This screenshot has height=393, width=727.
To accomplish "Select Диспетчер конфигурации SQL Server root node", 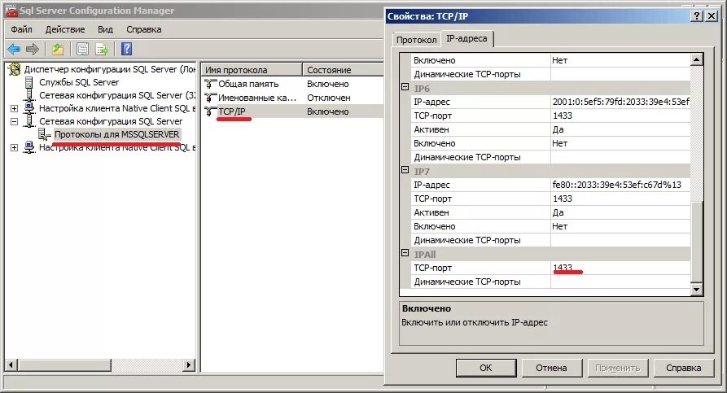I will [109, 69].
